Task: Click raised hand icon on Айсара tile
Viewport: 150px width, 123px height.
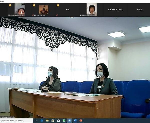Action: tap(34, 5)
